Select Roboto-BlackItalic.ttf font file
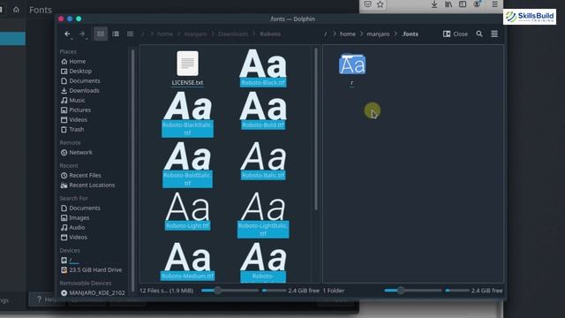The image size is (565, 318). (187, 115)
